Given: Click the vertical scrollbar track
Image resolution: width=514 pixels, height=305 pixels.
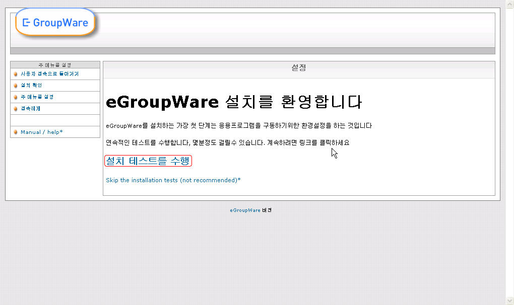Looking at the screenshot, I should [x=510, y=152].
